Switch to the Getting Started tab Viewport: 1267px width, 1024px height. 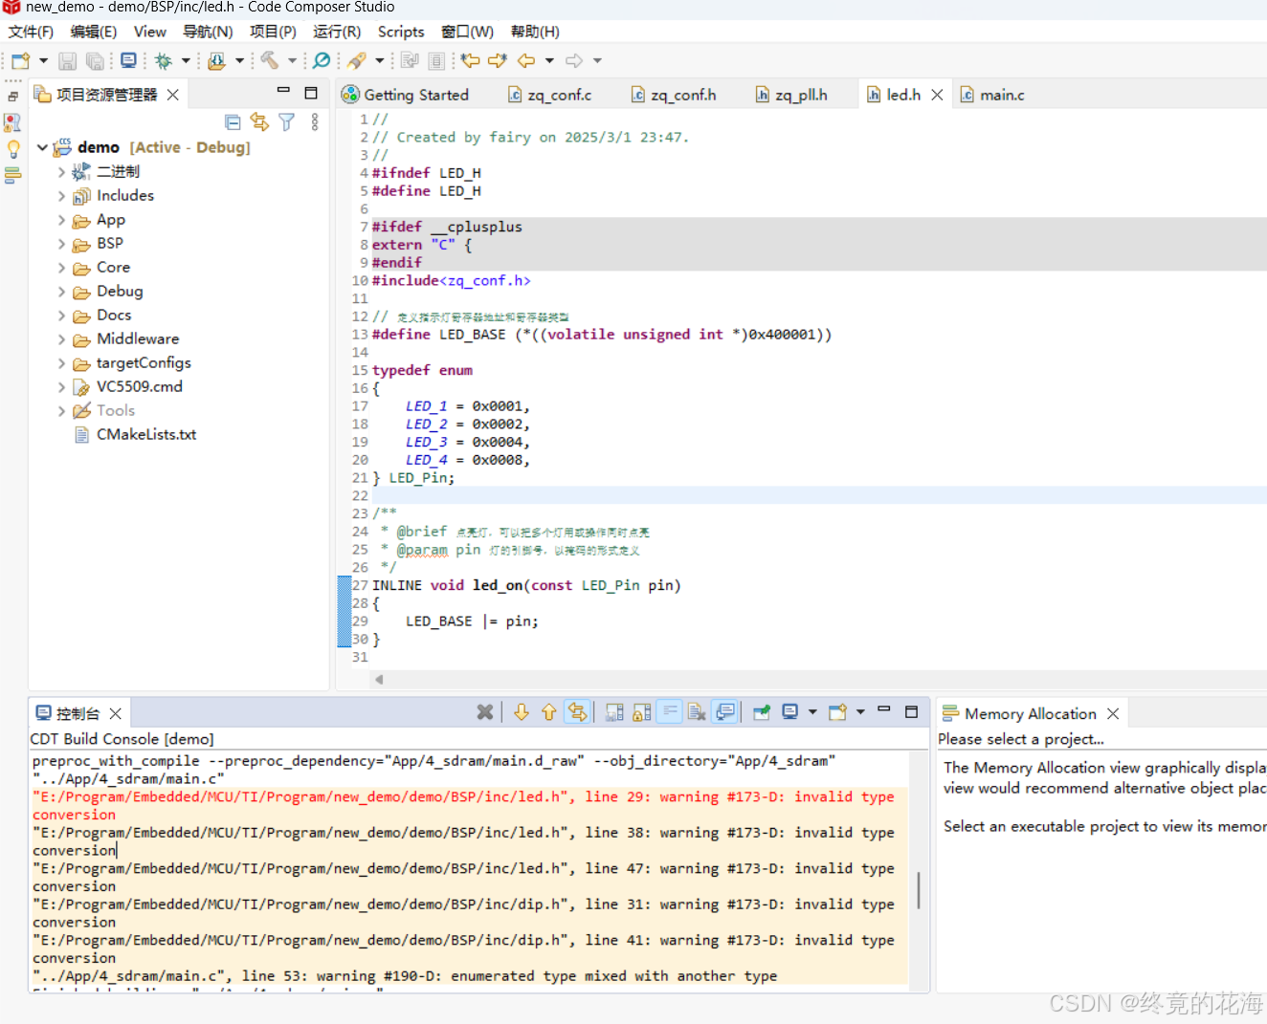tap(405, 95)
